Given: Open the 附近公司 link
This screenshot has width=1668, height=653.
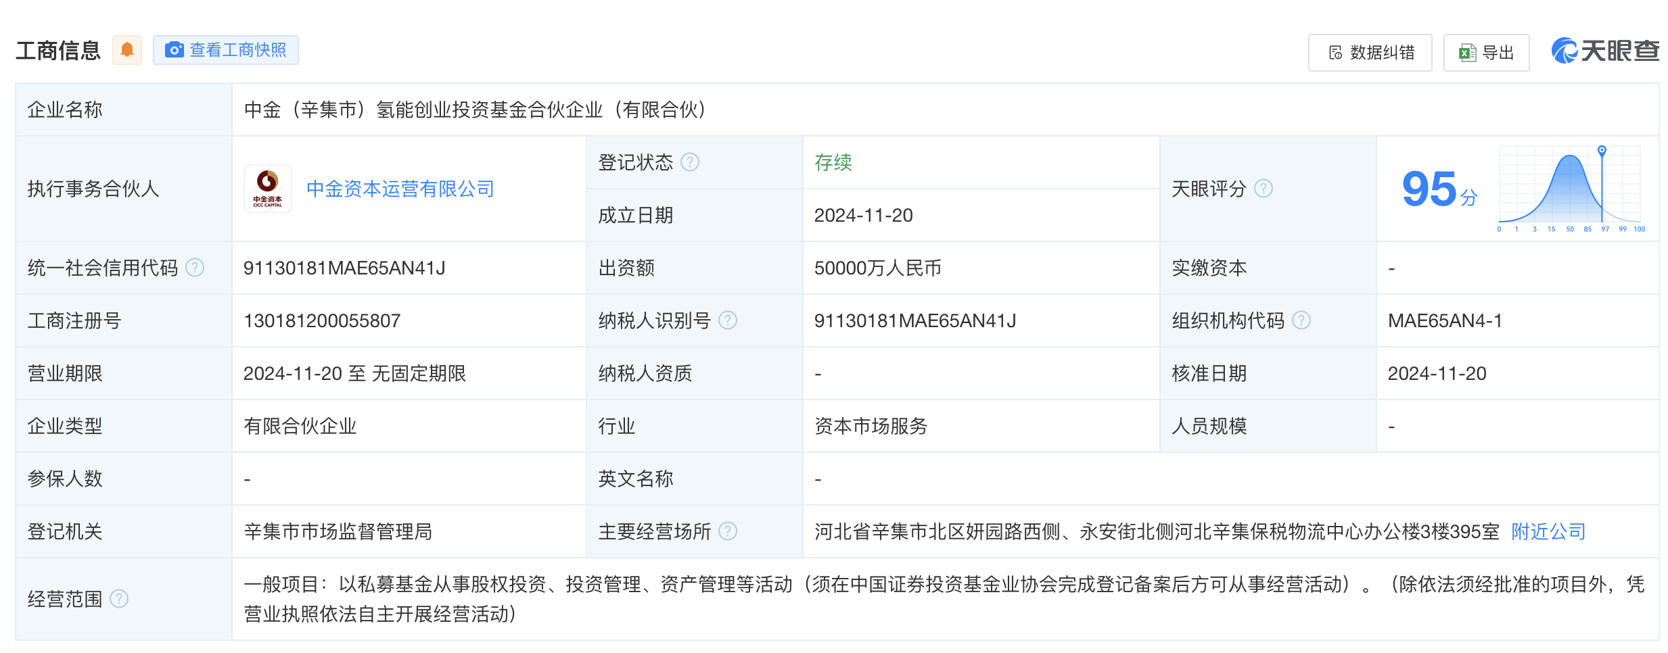Looking at the screenshot, I should point(1548,531).
